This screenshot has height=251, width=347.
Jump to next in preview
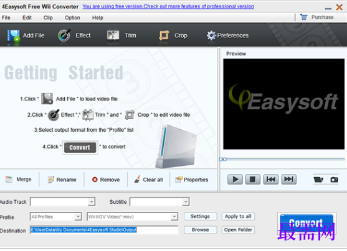[289, 180]
